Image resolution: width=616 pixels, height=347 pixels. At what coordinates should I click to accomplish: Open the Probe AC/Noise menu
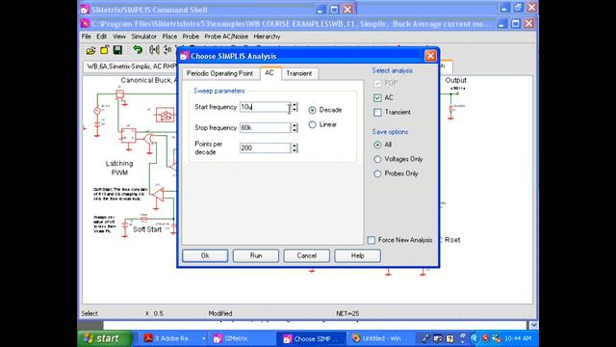[x=226, y=37]
